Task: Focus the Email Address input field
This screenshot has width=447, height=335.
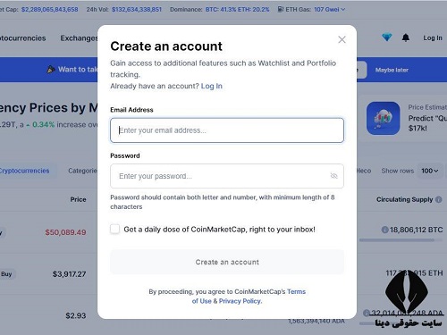Action: point(227,130)
